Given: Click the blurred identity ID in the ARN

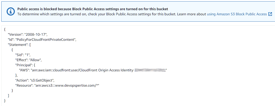Looking at the screenshot, I should click(x=150, y=70).
